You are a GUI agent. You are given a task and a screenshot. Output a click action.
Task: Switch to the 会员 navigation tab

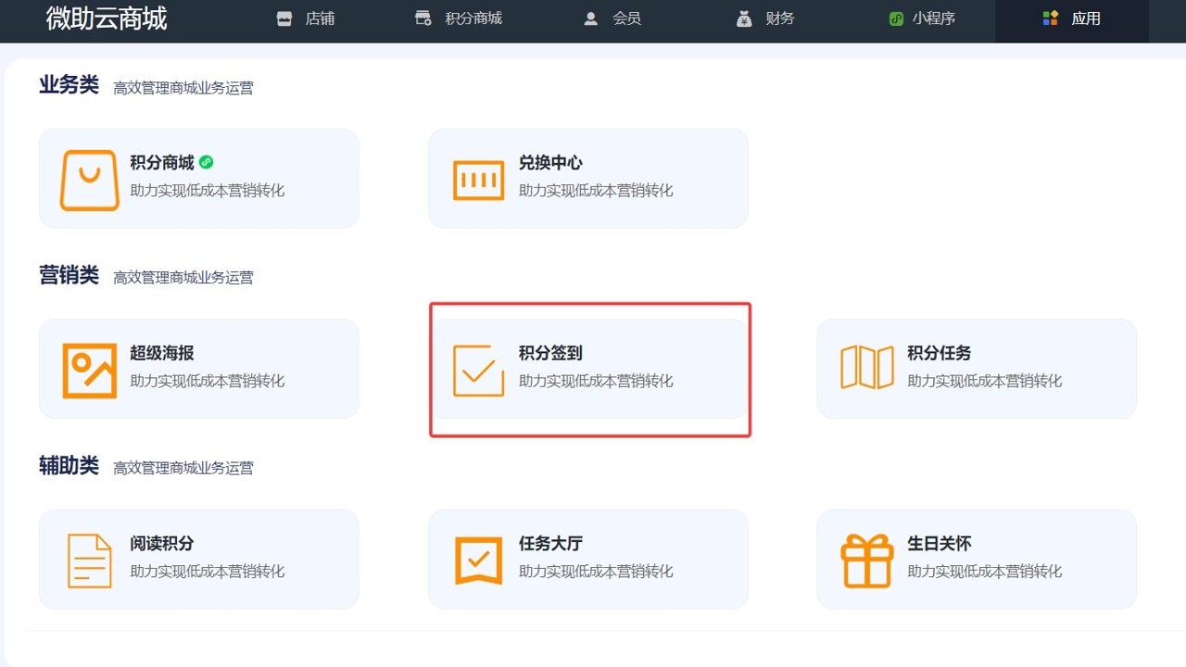tap(612, 19)
